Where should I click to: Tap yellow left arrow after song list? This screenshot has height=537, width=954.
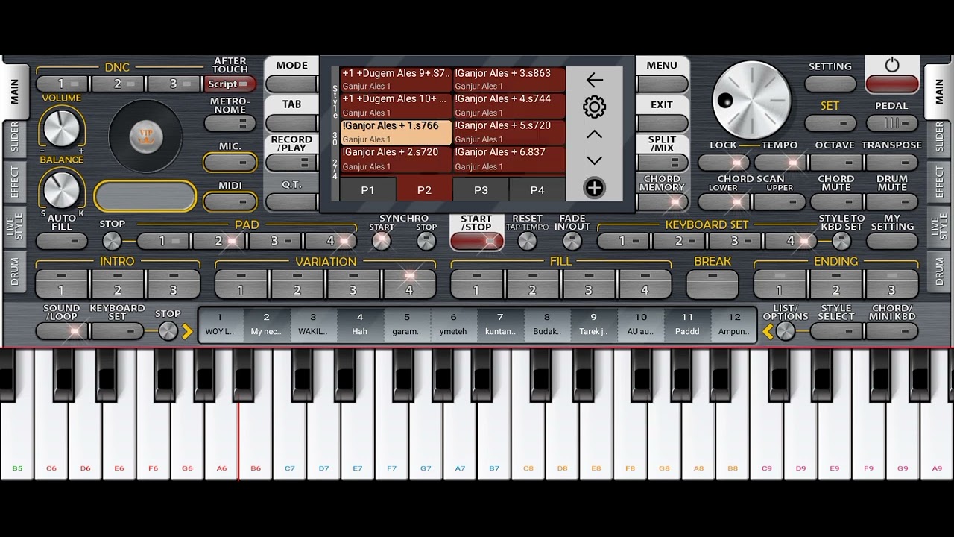coord(767,332)
